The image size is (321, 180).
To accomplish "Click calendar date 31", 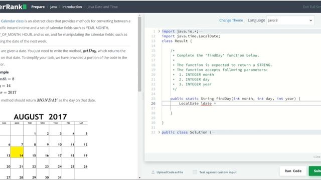I will pos(60,177).
